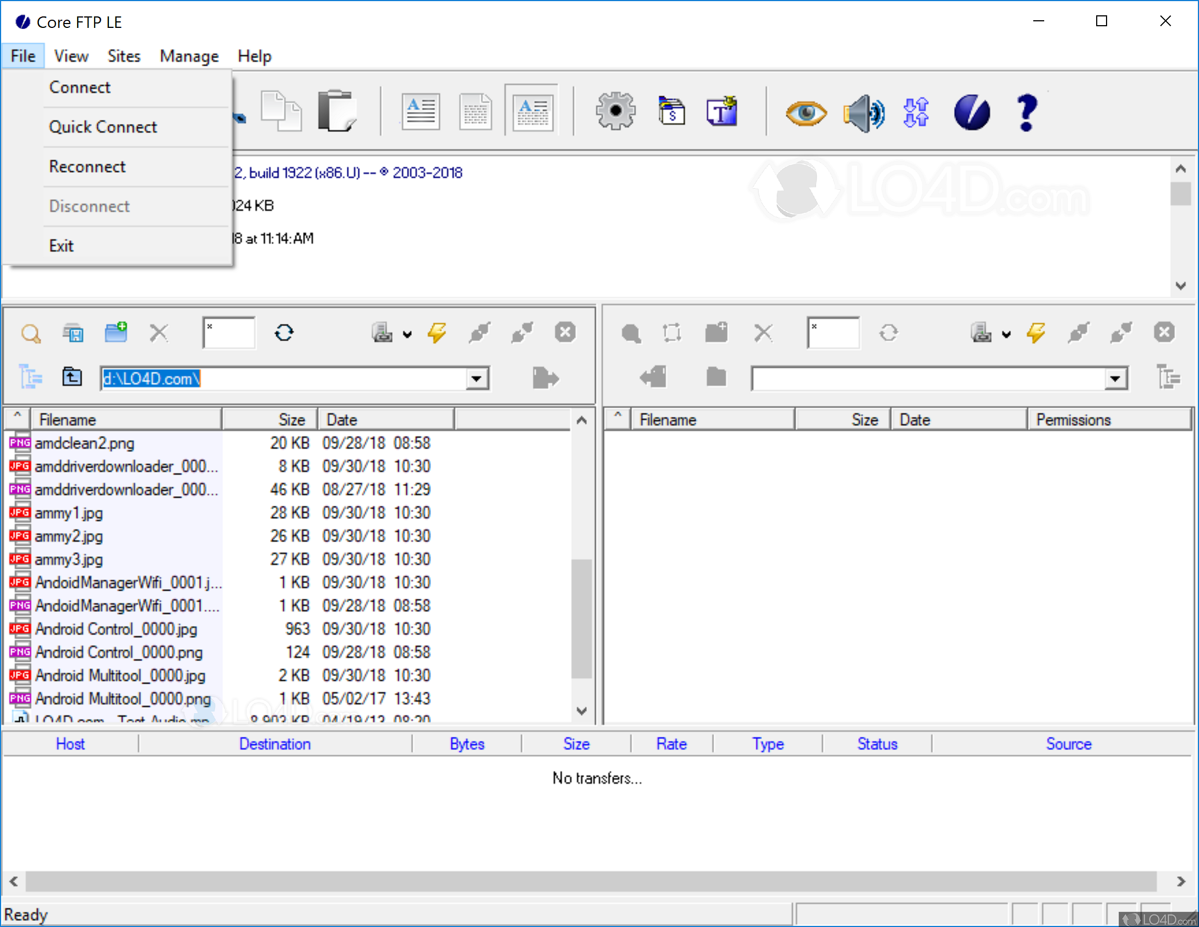This screenshot has width=1199, height=927.
Task: Refresh the local file listing
Action: point(284,333)
